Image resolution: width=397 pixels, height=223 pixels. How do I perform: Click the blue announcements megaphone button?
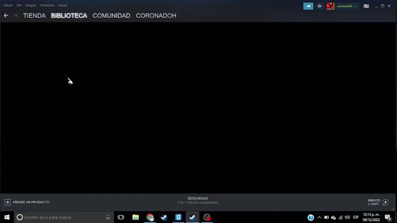pyautogui.click(x=308, y=6)
